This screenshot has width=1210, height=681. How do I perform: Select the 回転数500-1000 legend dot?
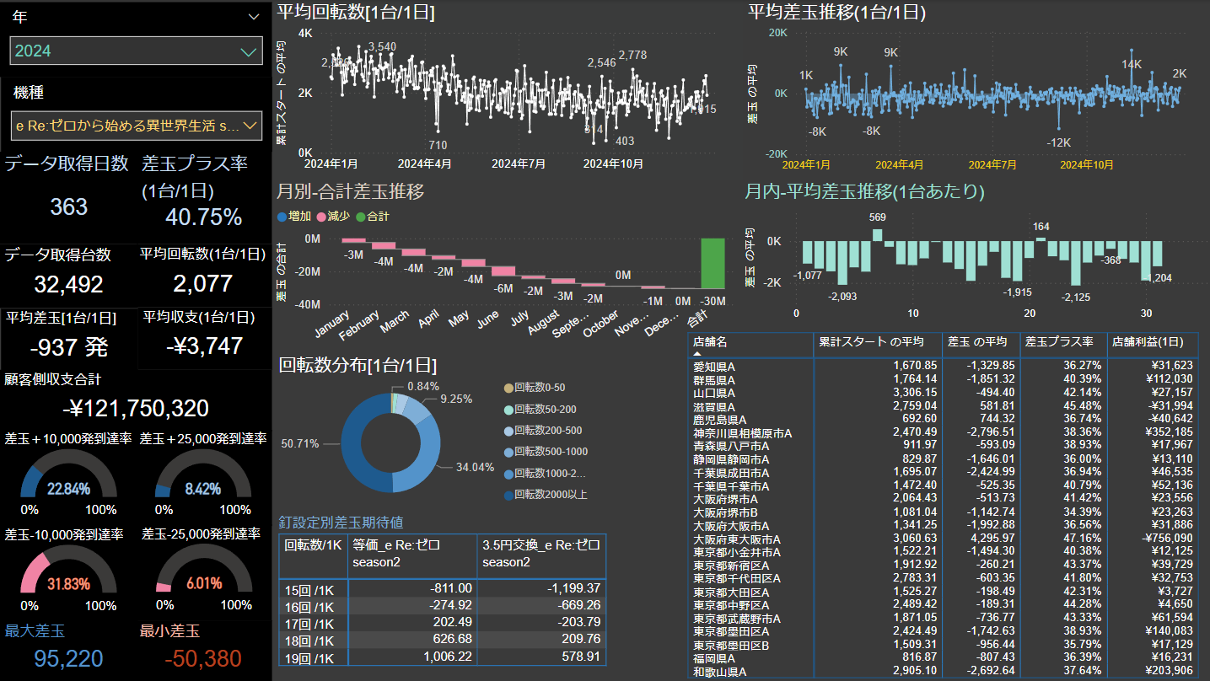click(x=508, y=452)
